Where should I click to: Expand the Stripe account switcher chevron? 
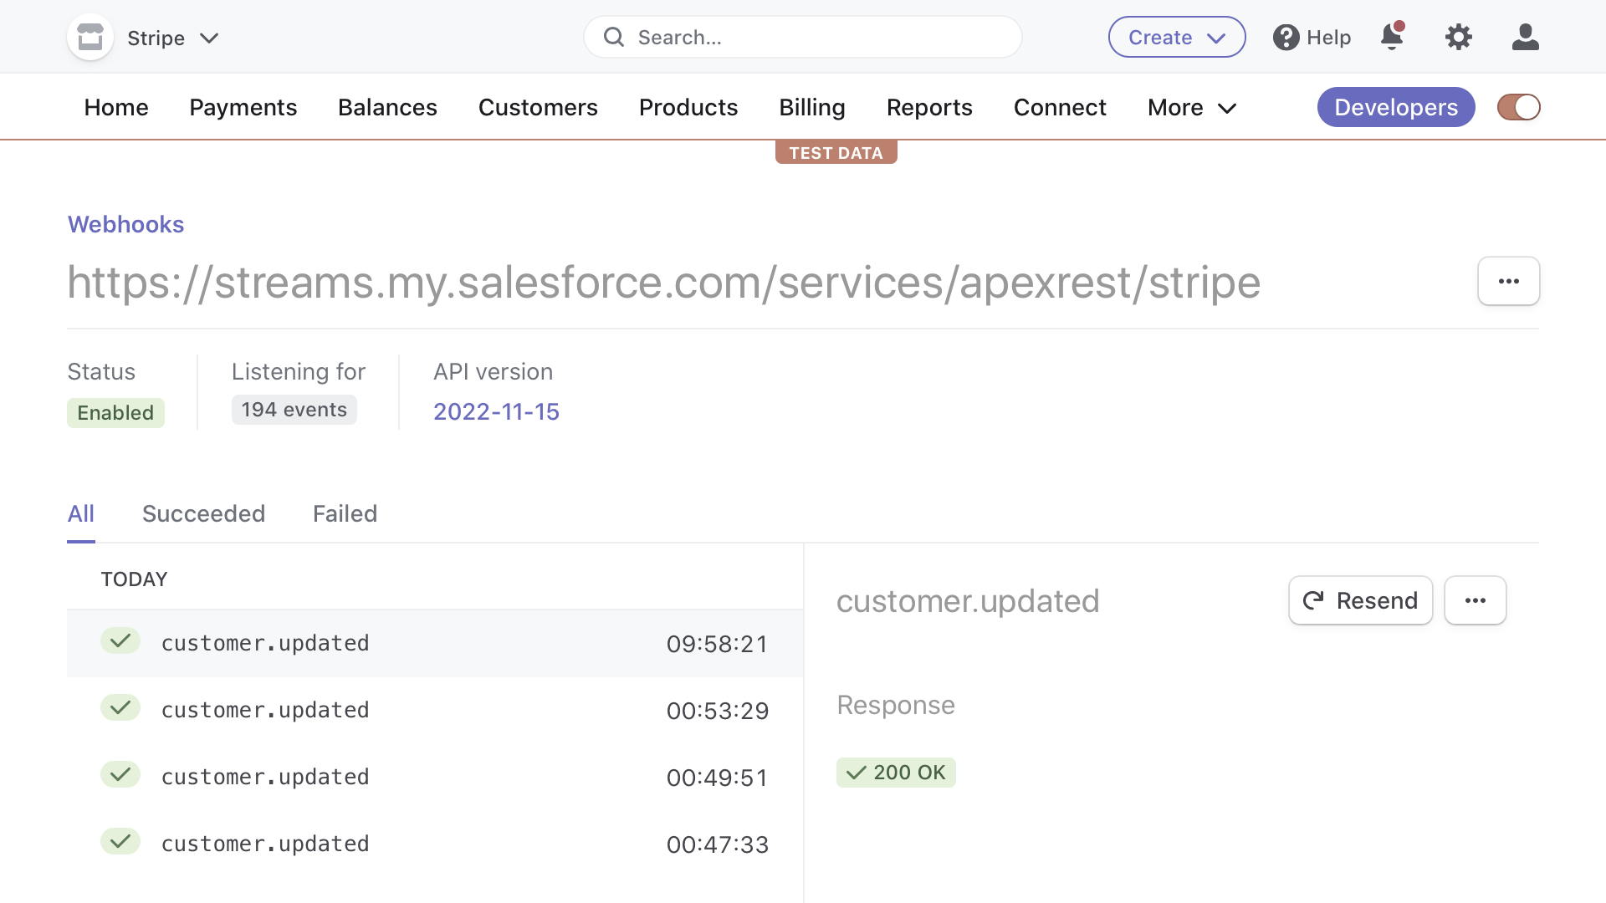click(209, 38)
